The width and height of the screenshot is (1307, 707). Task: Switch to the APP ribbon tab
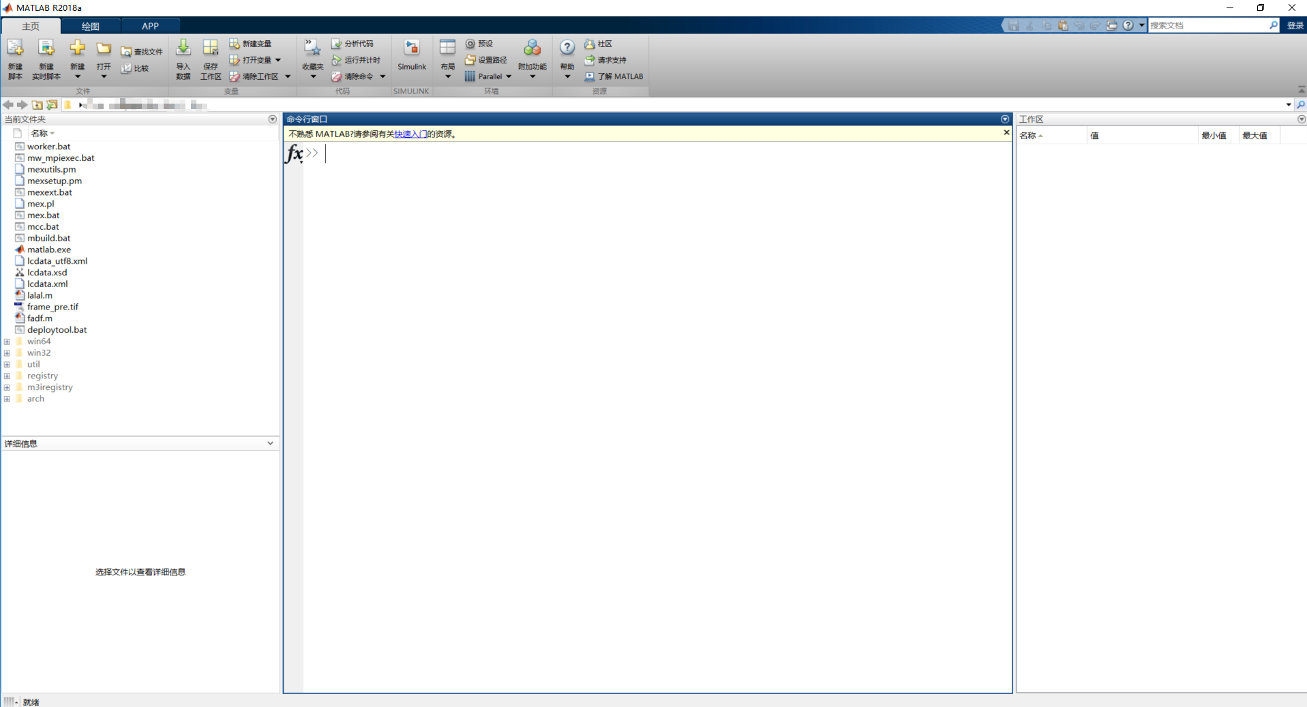pyautogui.click(x=150, y=26)
